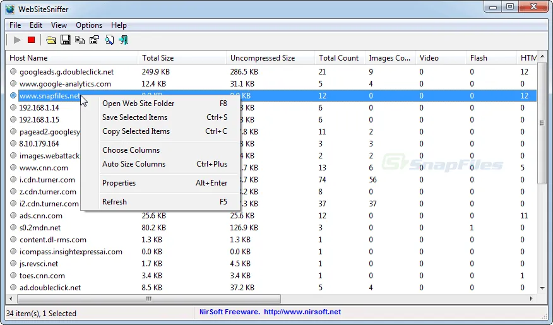
Task: Click the "34 item(s), 1 Selected" status text
Action: click(41, 314)
